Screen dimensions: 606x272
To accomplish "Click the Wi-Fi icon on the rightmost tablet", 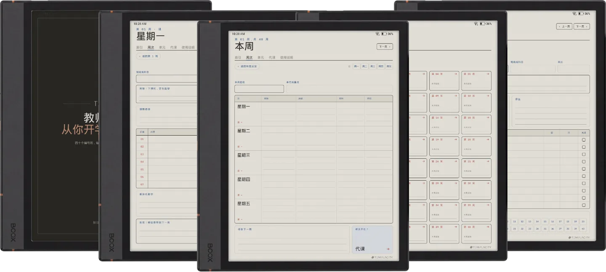I will click(574, 13).
